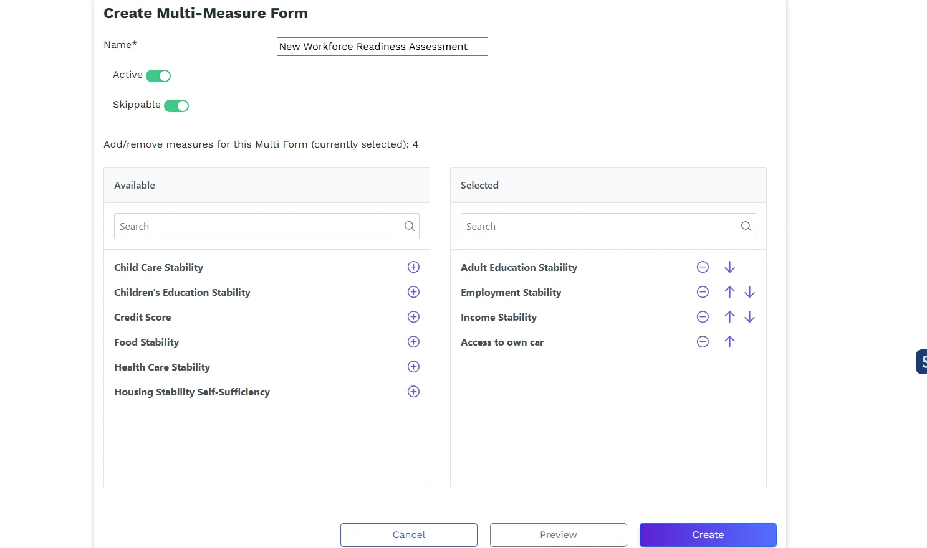Move Employment Stability up

pyautogui.click(x=729, y=292)
